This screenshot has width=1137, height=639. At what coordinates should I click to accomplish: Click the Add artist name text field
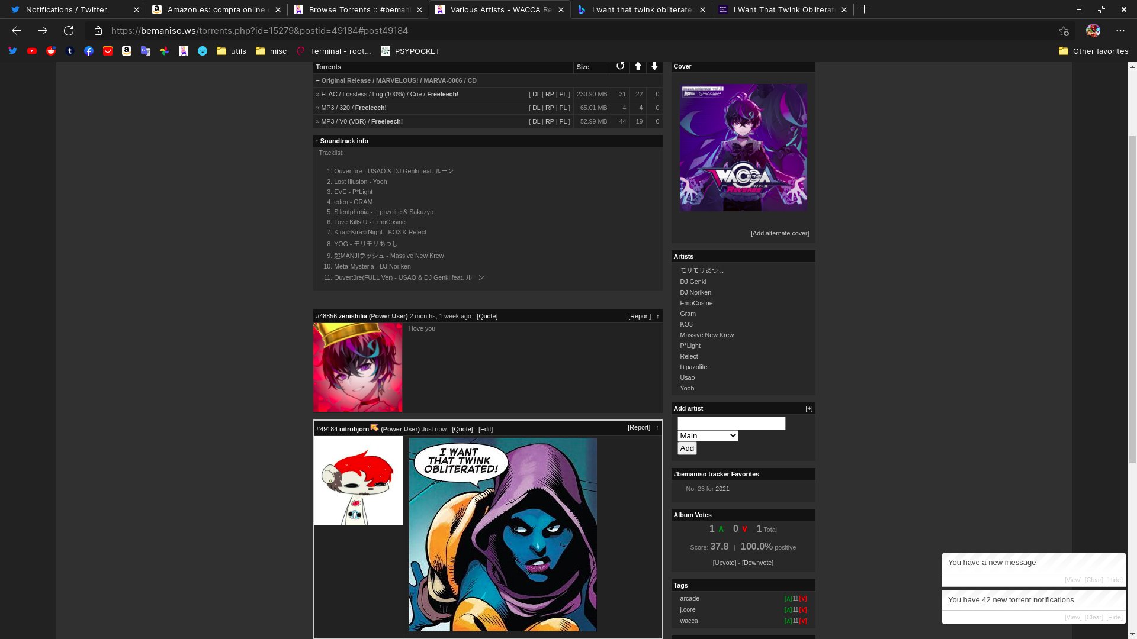731,424
